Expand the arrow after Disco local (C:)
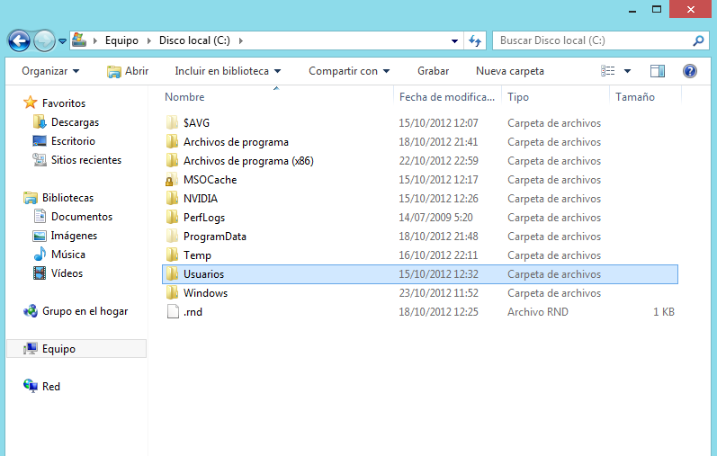The image size is (717, 456). click(241, 40)
